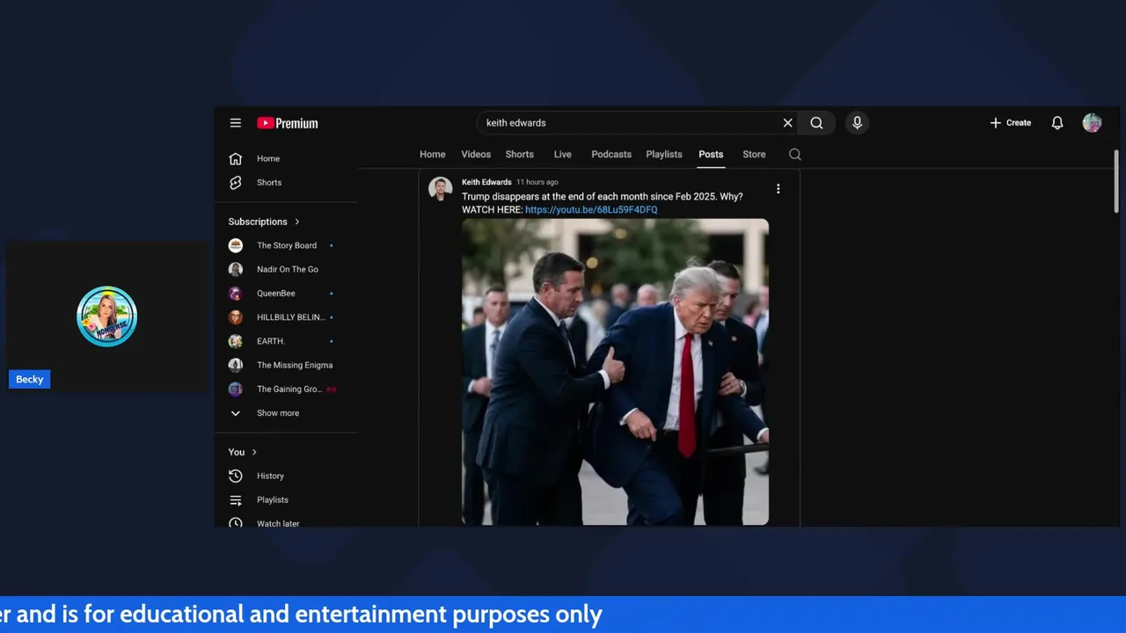Expand the You section
The height and width of the screenshot is (633, 1126).
point(243,452)
